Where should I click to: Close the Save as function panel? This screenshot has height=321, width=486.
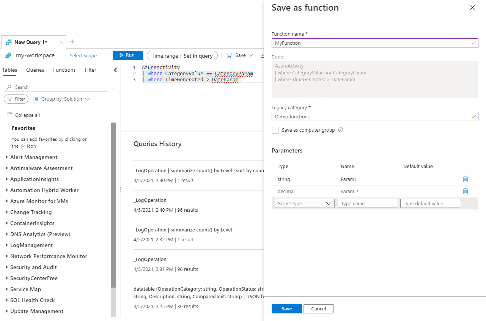[472, 8]
